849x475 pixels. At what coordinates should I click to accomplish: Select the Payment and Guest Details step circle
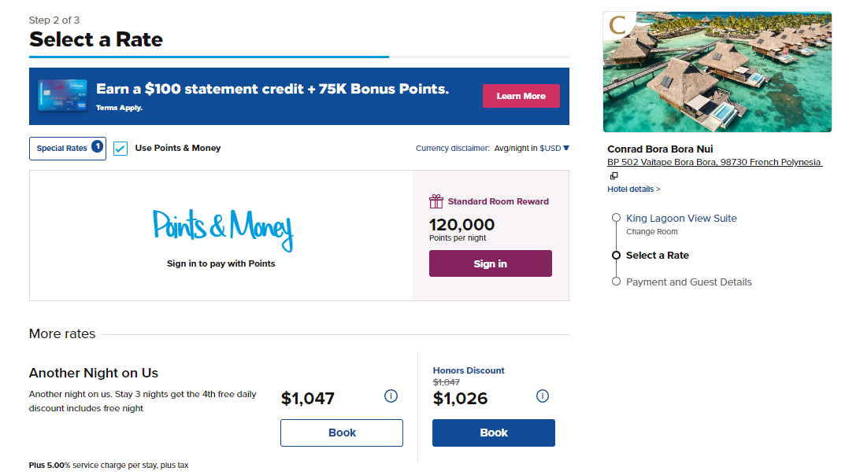[616, 281]
